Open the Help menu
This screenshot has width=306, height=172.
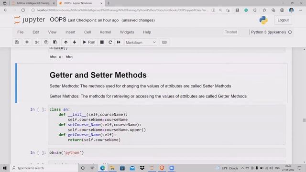point(147,32)
